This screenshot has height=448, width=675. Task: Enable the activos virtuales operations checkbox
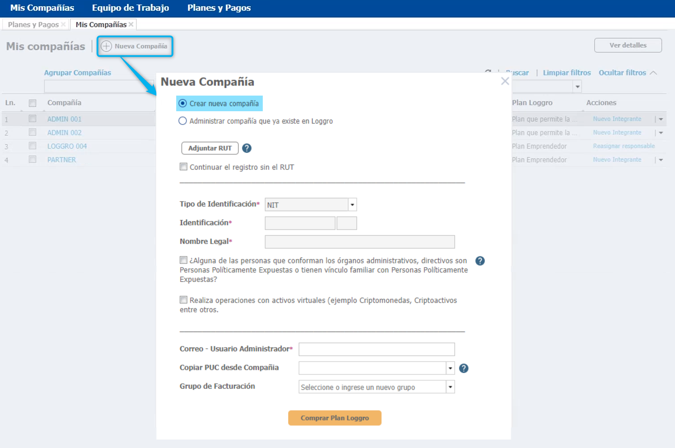click(x=183, y=300)
